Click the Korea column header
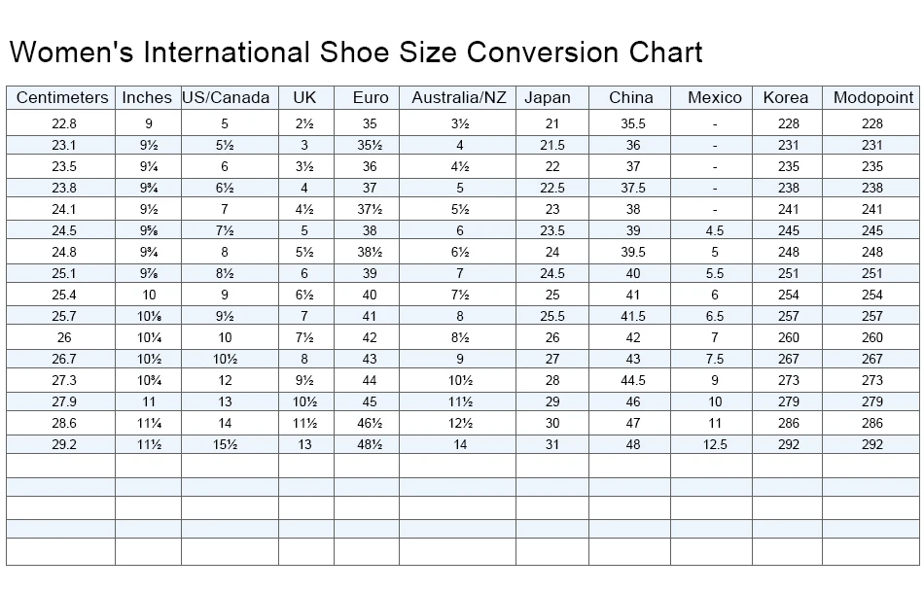 point(786,97)
